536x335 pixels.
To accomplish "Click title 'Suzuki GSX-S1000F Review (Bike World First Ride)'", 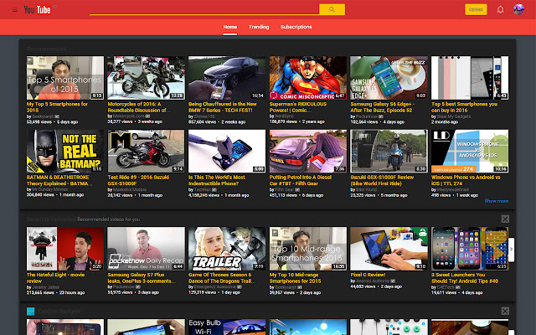I will click(382, 180).
